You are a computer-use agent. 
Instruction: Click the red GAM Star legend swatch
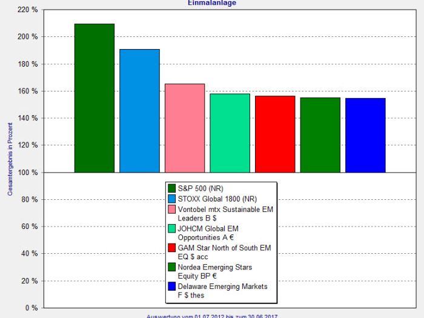(172, 247)
